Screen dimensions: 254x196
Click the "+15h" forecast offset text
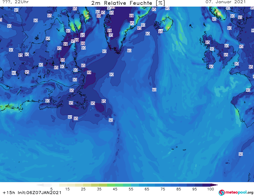pyautogui.click(x=9, y=193)
